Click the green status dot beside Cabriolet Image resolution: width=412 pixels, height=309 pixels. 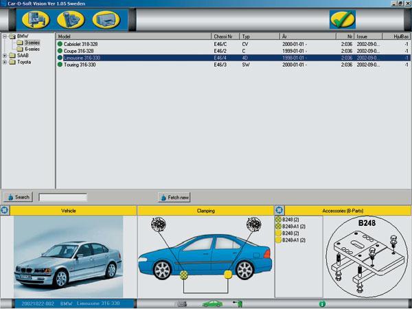pos(60,44)
